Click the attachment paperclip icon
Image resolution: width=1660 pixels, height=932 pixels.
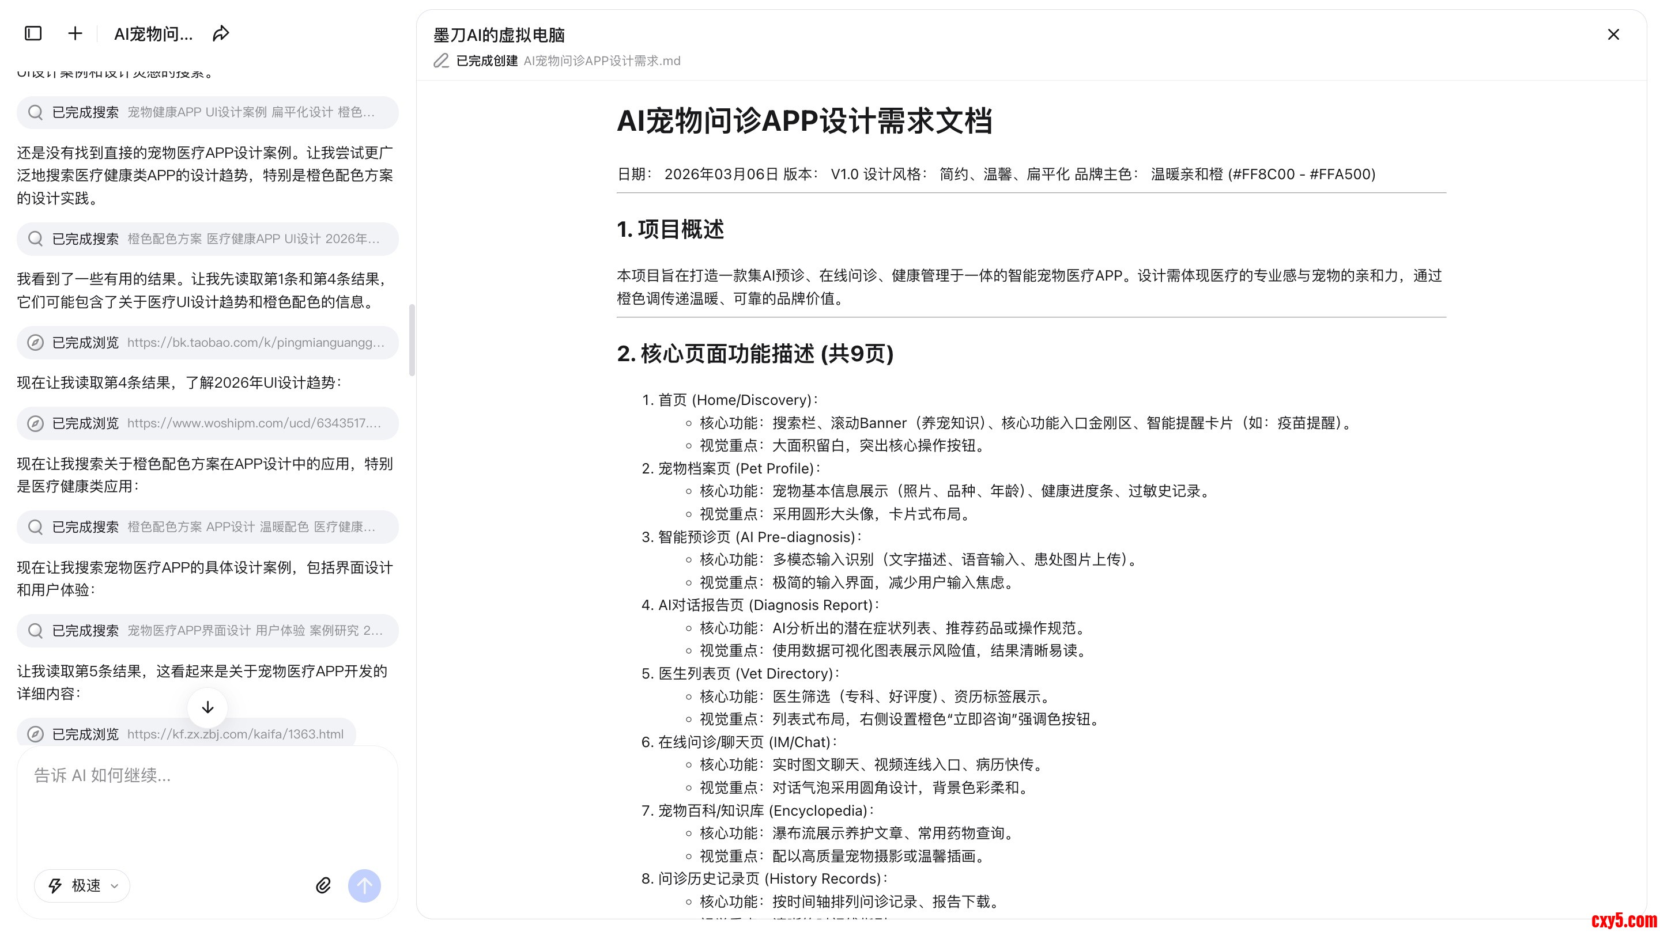323,885
